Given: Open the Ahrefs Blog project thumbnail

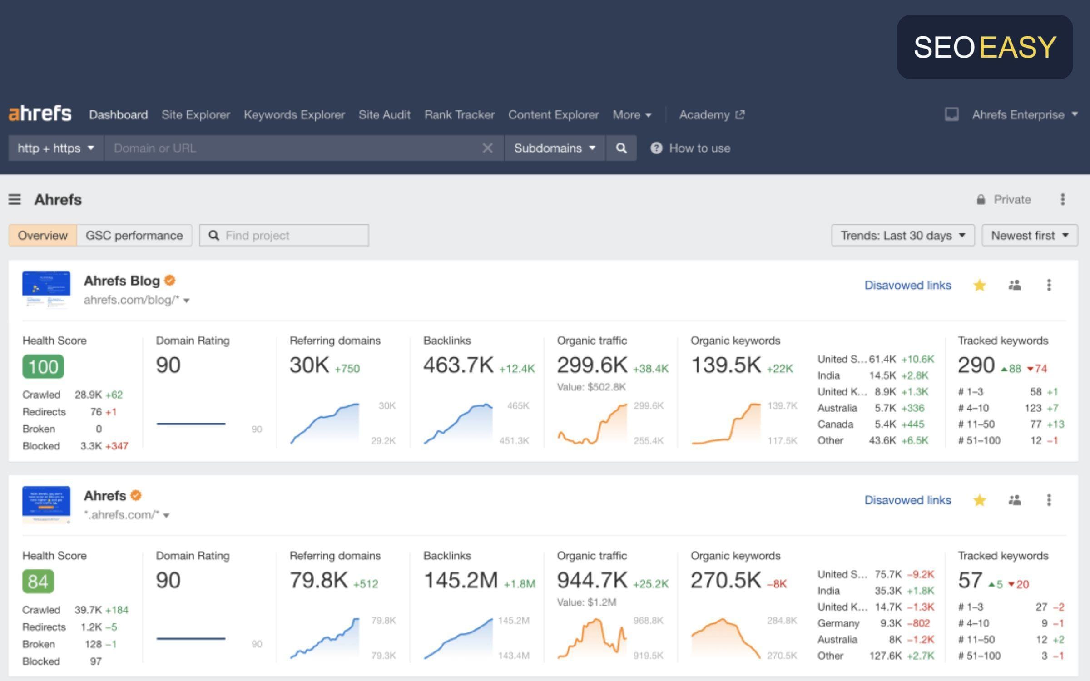Looking at the screenshot, I should tap(46, 290).
